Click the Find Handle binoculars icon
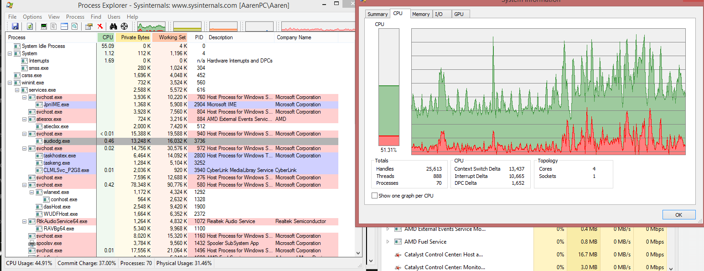704x271 pixels. [113, 26]
